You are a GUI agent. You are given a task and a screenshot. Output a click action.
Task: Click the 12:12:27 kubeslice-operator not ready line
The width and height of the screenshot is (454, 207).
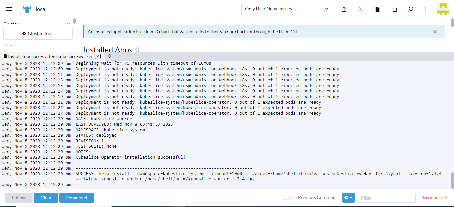[198, 113]
